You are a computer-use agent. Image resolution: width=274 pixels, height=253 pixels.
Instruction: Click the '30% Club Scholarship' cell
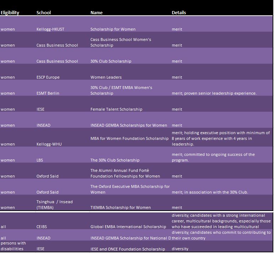111,61
